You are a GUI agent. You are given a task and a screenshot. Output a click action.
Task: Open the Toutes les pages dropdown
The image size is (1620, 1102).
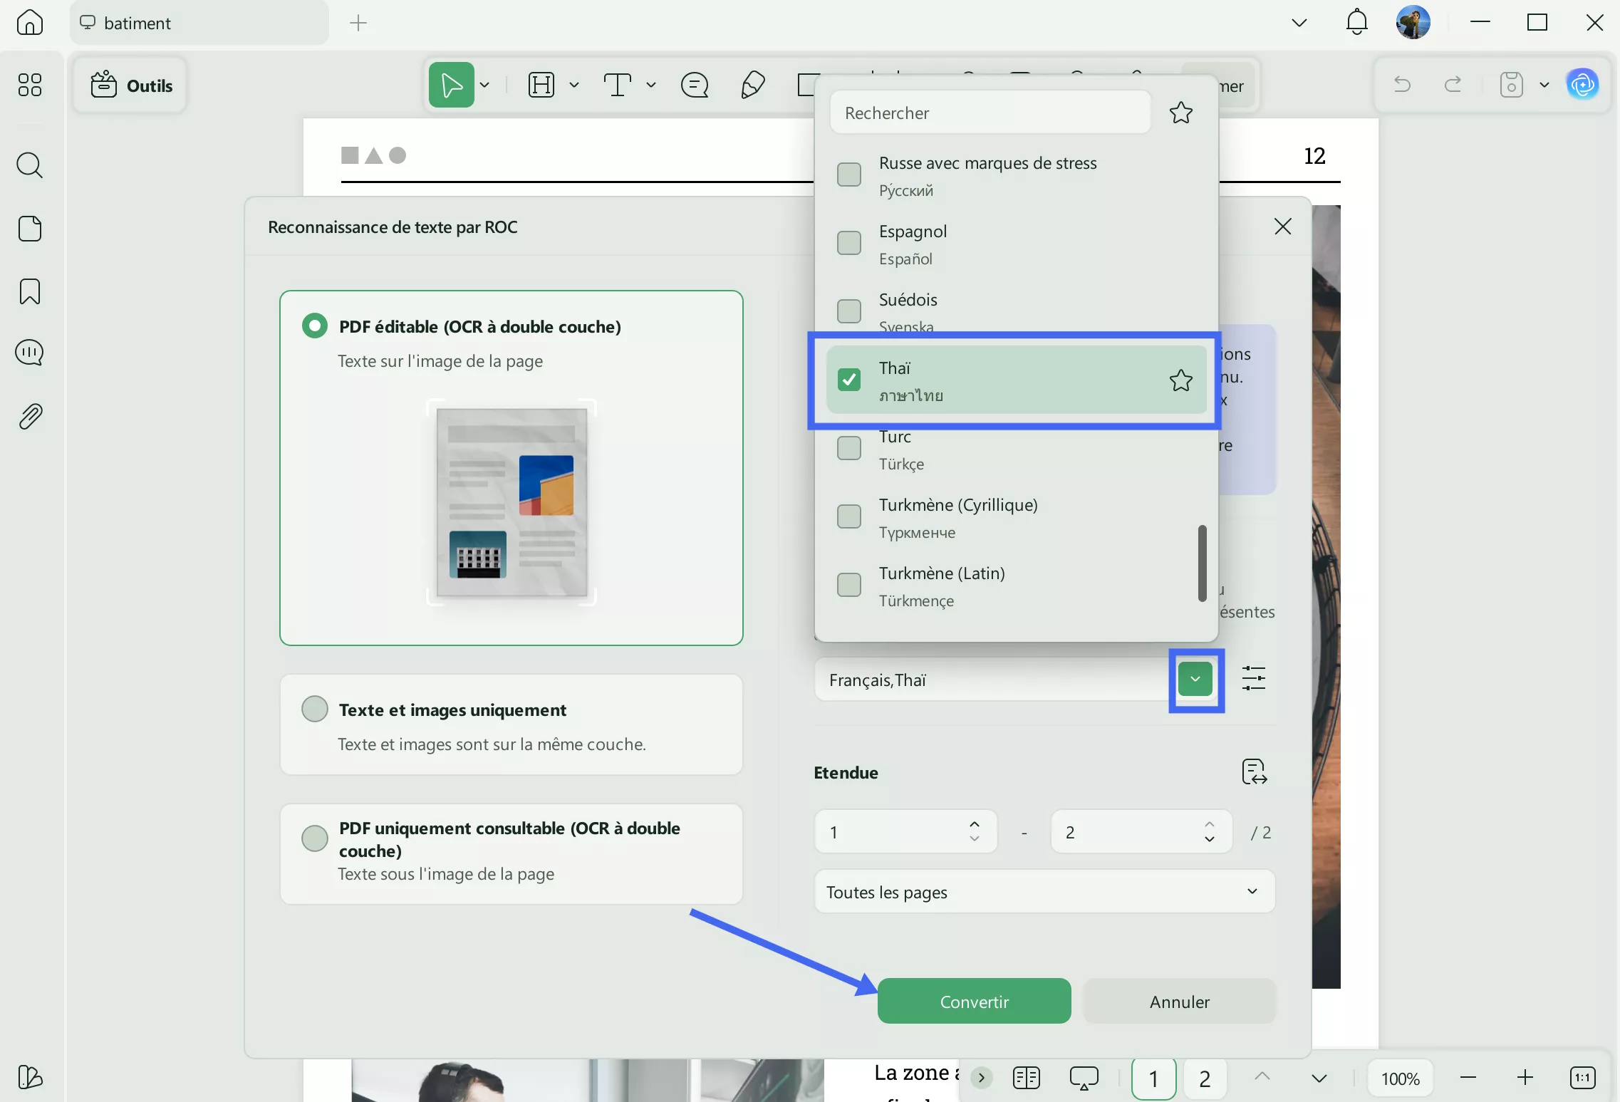[1042, 891]
